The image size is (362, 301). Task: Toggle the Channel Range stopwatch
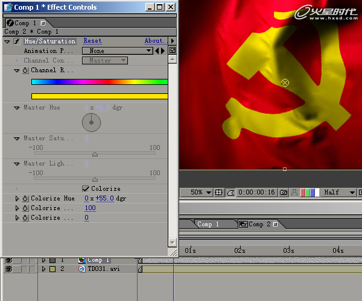(x=25, y=70)
